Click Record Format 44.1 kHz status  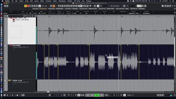tap(106, 9)
